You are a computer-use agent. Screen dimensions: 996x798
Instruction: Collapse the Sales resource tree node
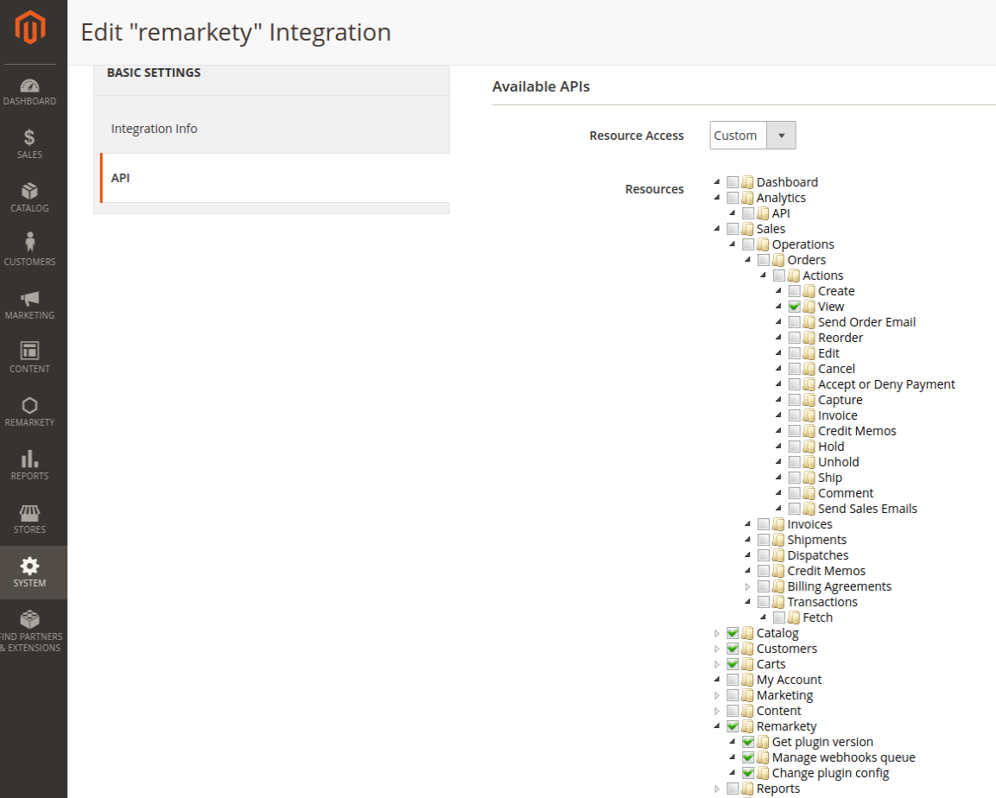coord(717,229)
